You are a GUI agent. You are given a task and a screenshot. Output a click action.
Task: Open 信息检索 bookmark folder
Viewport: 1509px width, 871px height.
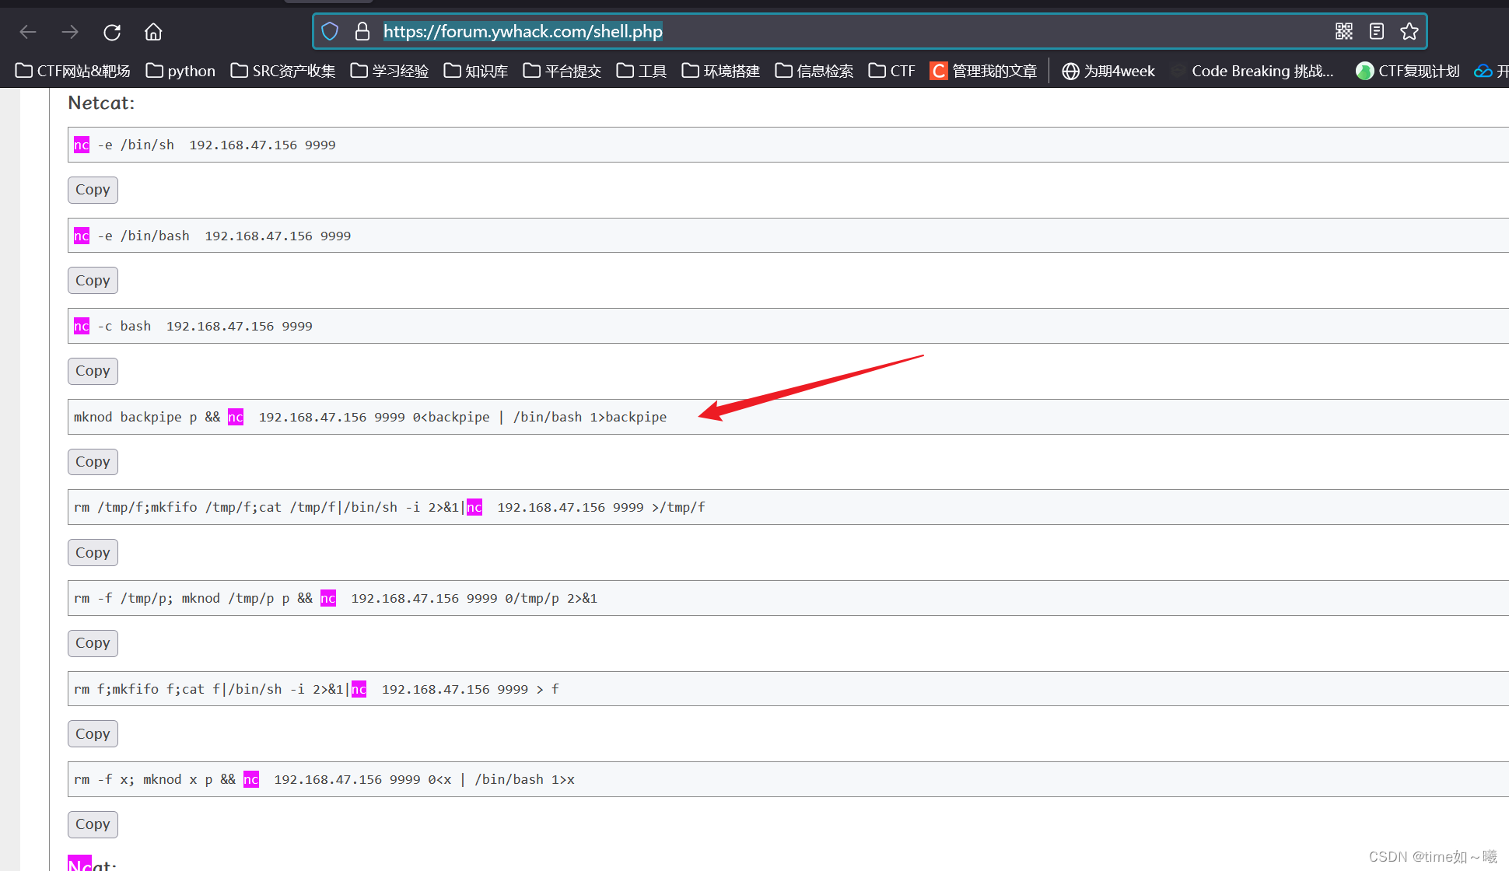tap(814, 71)
